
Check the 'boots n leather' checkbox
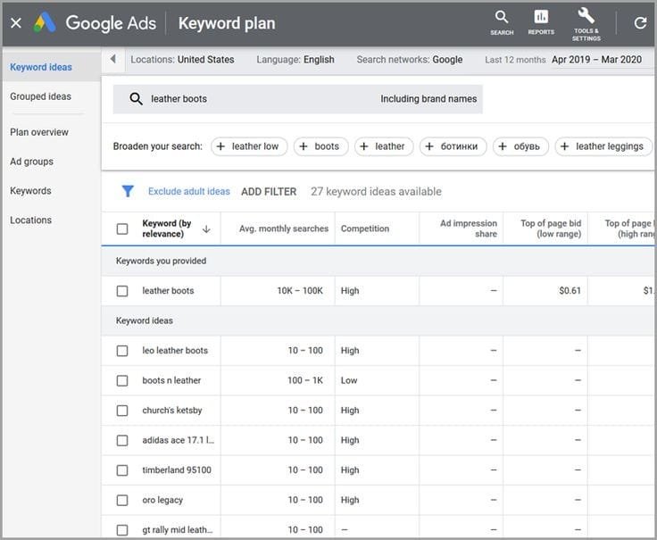(x=122, y=381)
